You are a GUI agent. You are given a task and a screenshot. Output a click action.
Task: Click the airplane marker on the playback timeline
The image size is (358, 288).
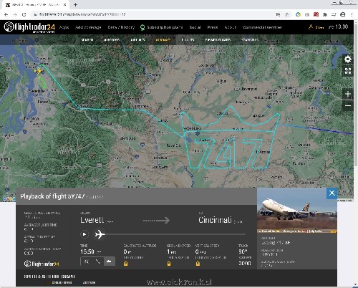point(100,234)
